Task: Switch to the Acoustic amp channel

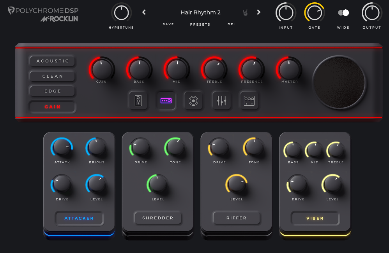Action: 53,61
